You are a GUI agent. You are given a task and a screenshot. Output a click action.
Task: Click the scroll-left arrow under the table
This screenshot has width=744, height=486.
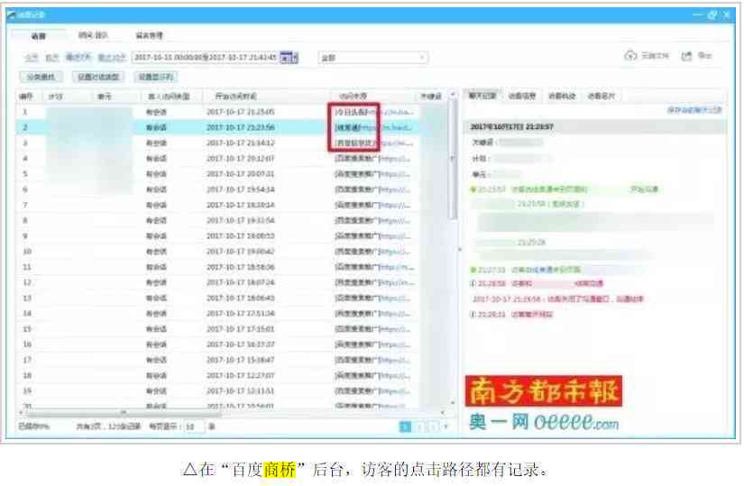pyautogui.click(x=21, y=412)
